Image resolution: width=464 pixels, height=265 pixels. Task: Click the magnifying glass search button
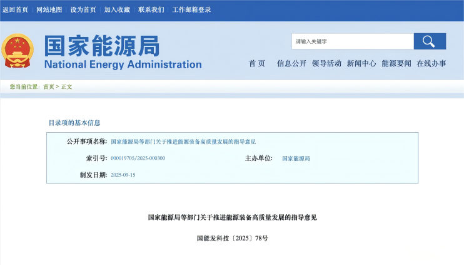(x=429, y=41)
